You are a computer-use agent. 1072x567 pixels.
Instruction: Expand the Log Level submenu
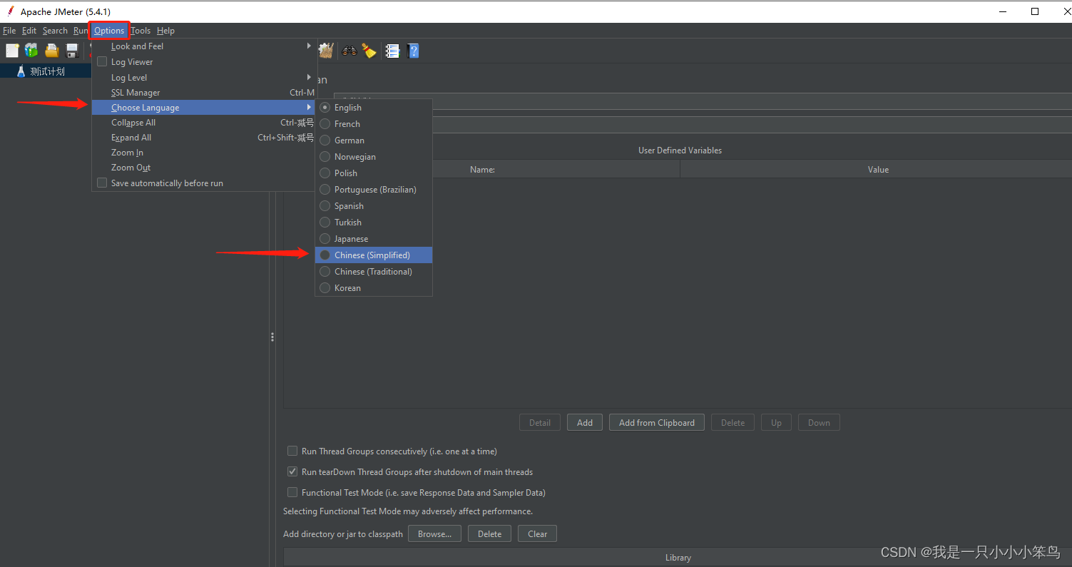[x=204, y=78]
